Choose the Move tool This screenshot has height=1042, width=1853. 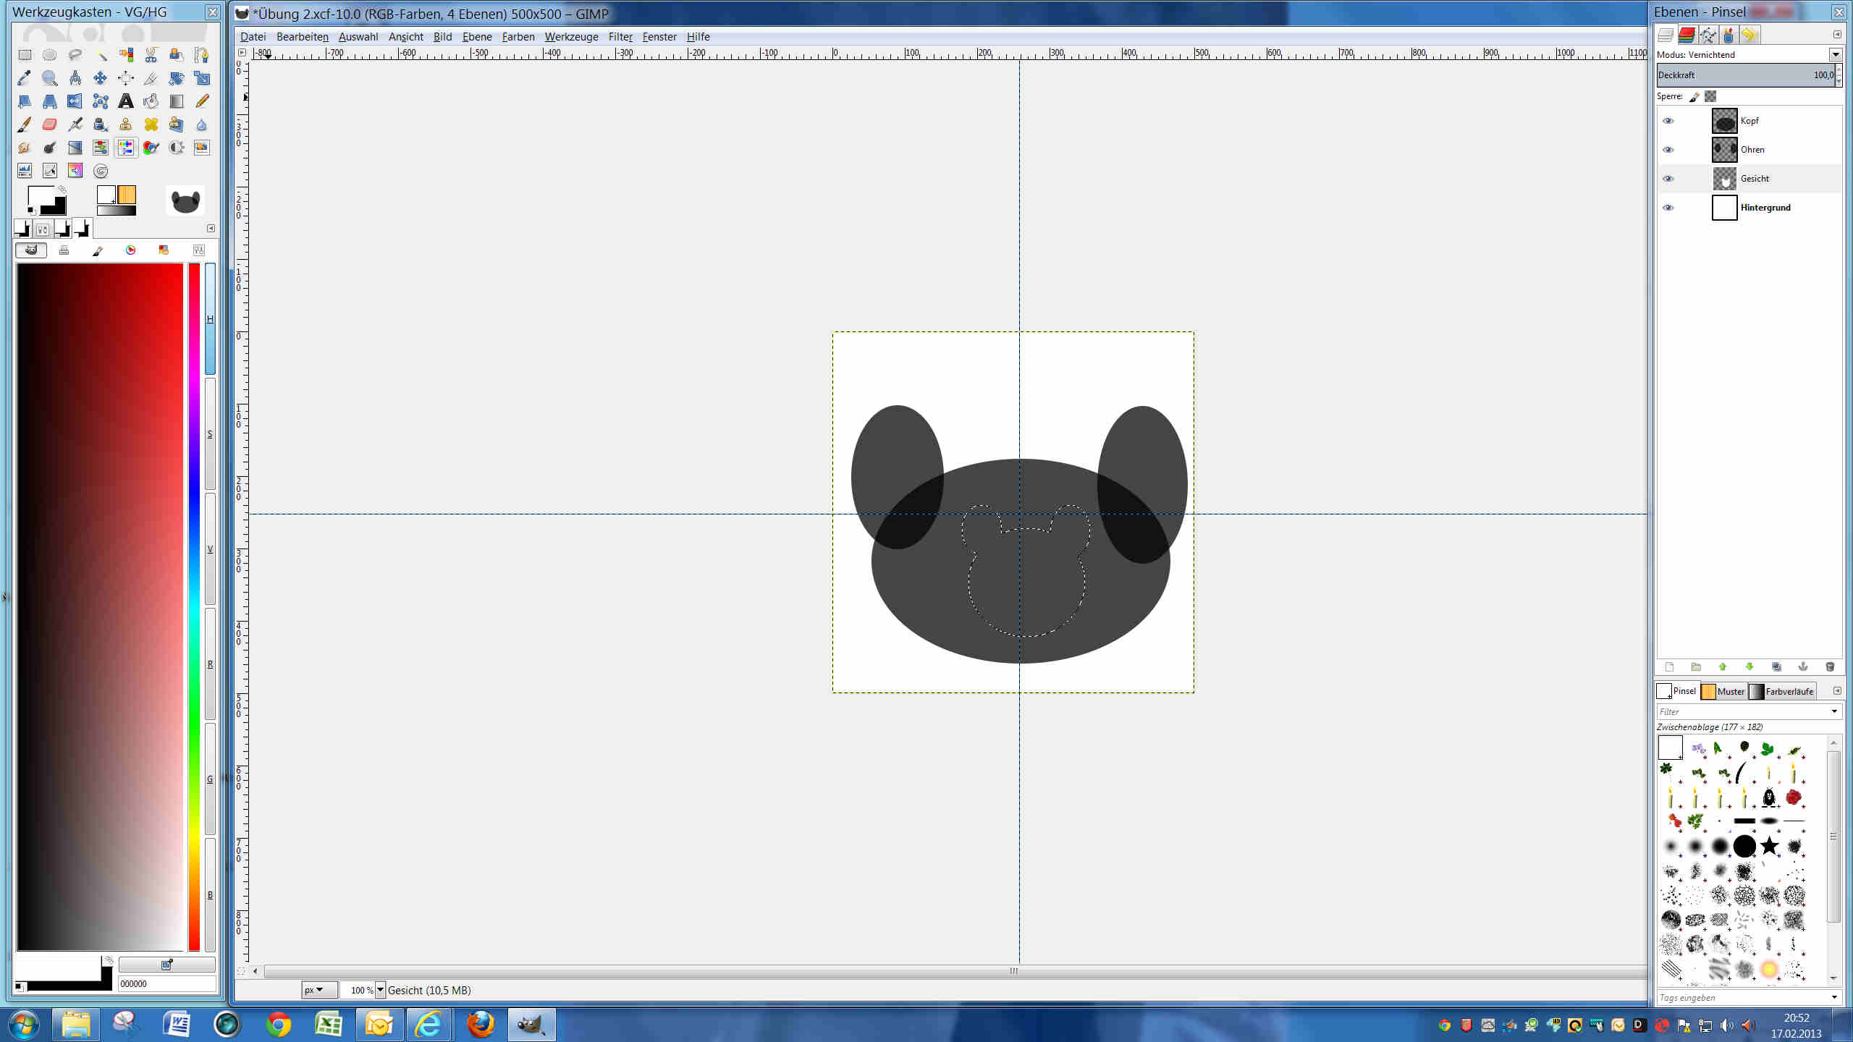[100, 78]
